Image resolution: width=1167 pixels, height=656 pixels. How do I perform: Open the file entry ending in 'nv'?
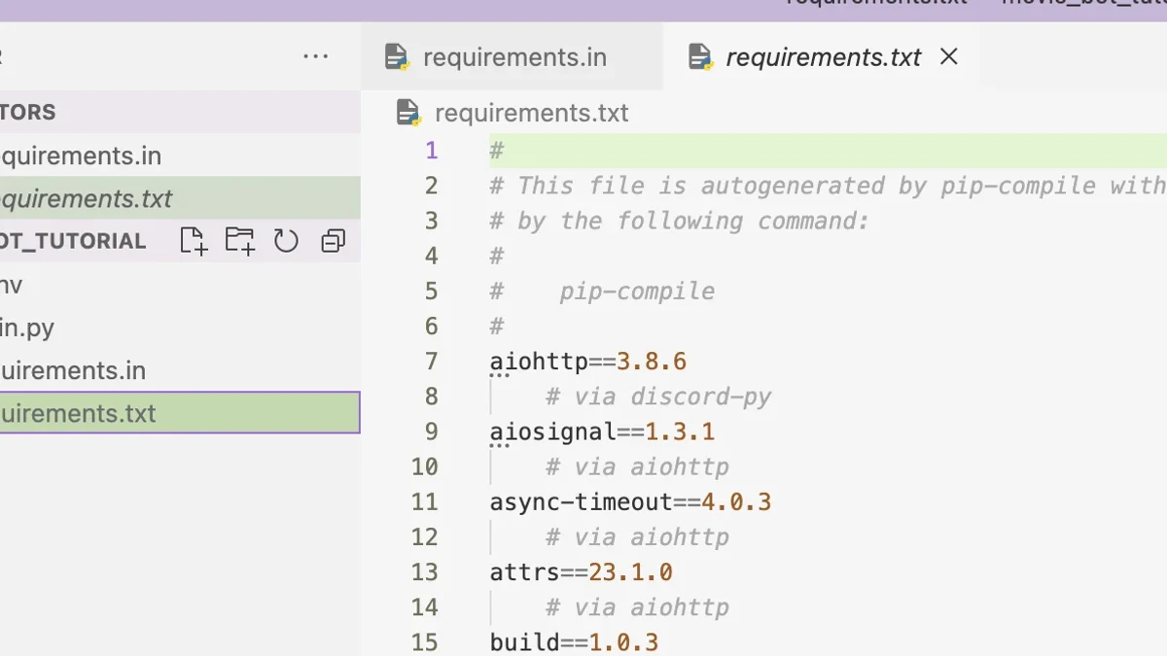pos(180,285)
